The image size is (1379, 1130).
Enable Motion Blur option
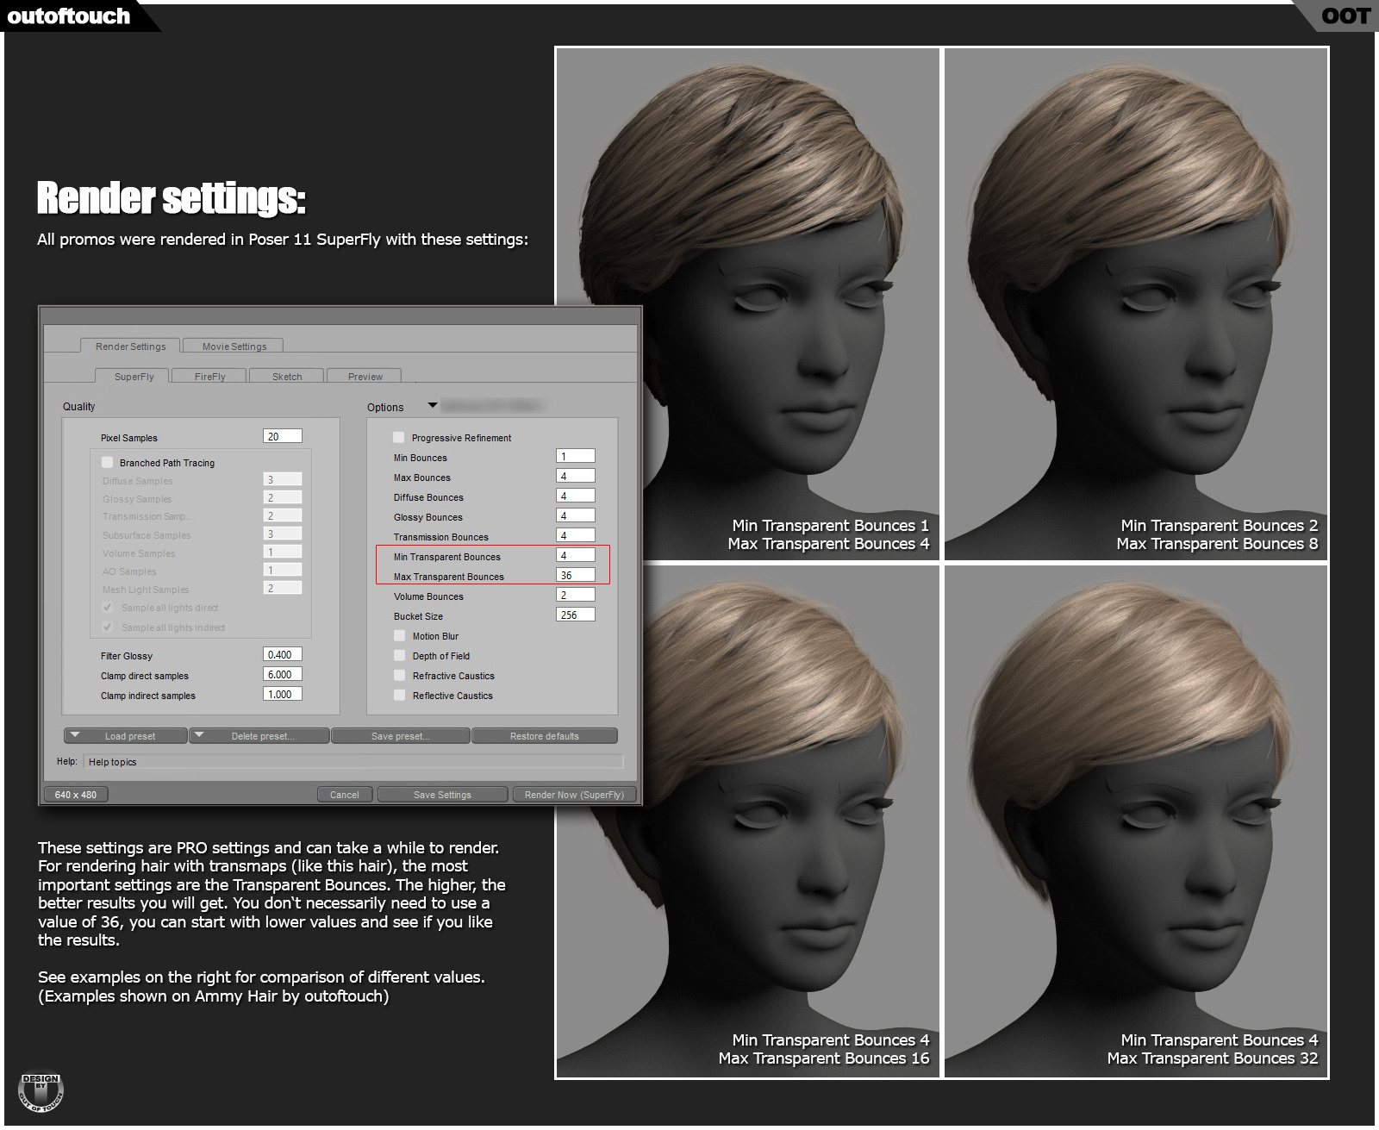tap(400, 636)
